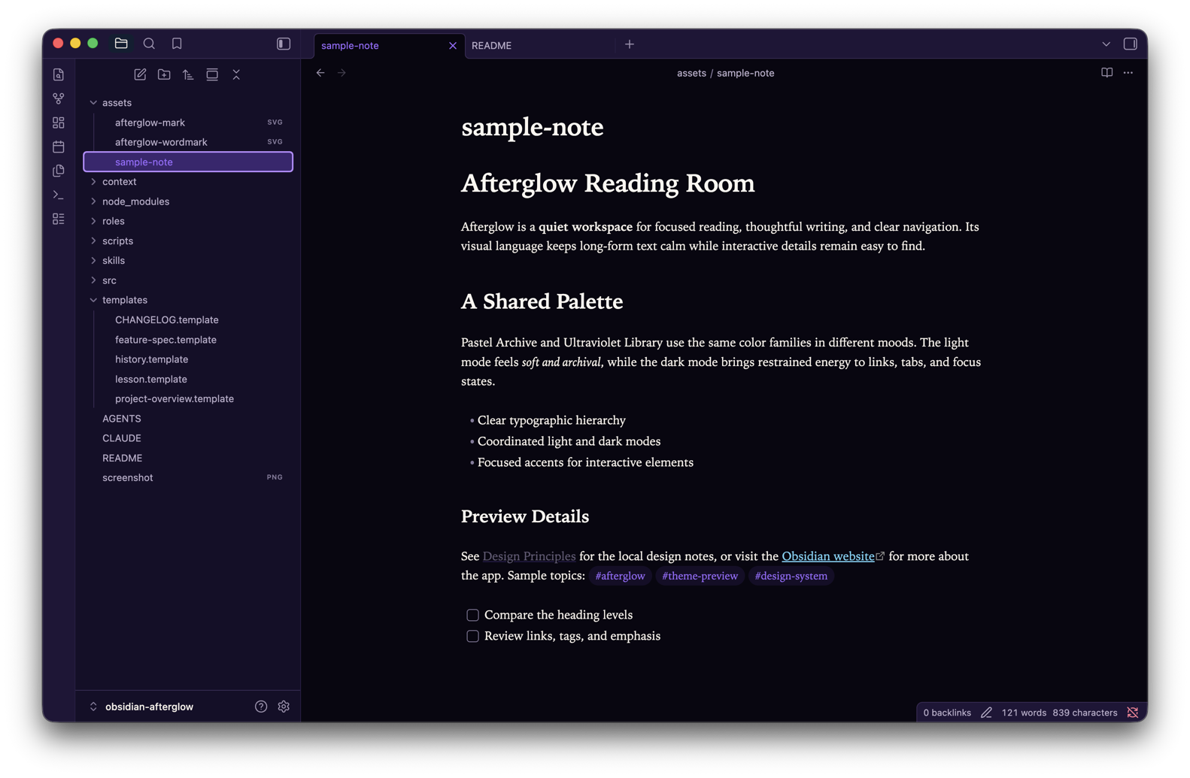Switch to reading view book icon
This screenshot has width=1190, height=778.
(1107, 73)
